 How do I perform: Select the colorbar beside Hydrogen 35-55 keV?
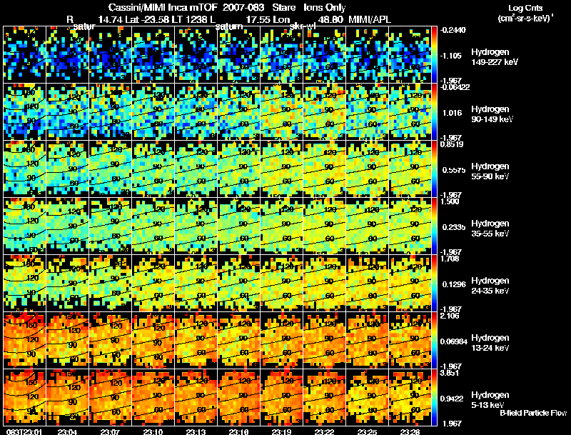[435, 226]
